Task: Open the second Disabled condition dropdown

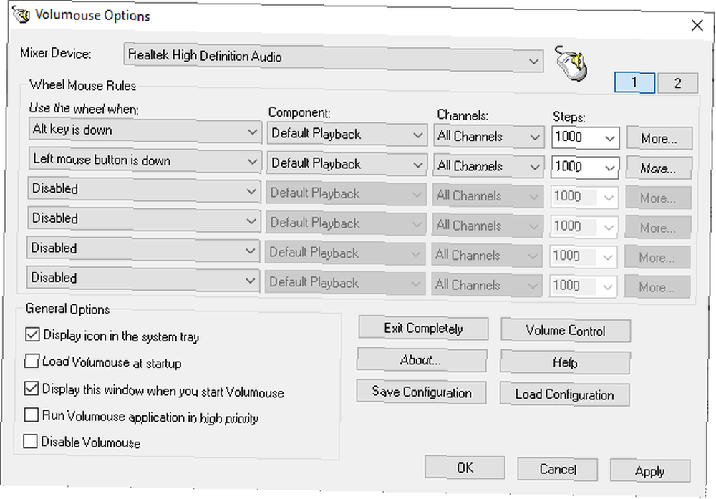Action: [143, 219]
